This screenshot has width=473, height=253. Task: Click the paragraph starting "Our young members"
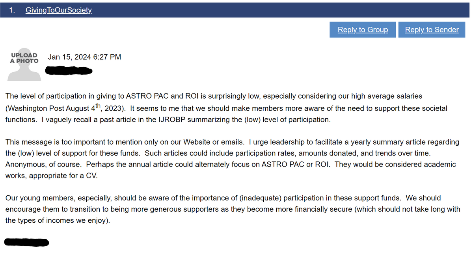(233, 209)
